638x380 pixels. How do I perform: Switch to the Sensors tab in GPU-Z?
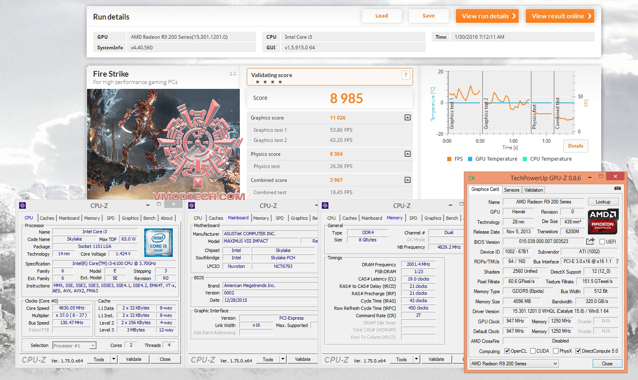coord(511,190)
